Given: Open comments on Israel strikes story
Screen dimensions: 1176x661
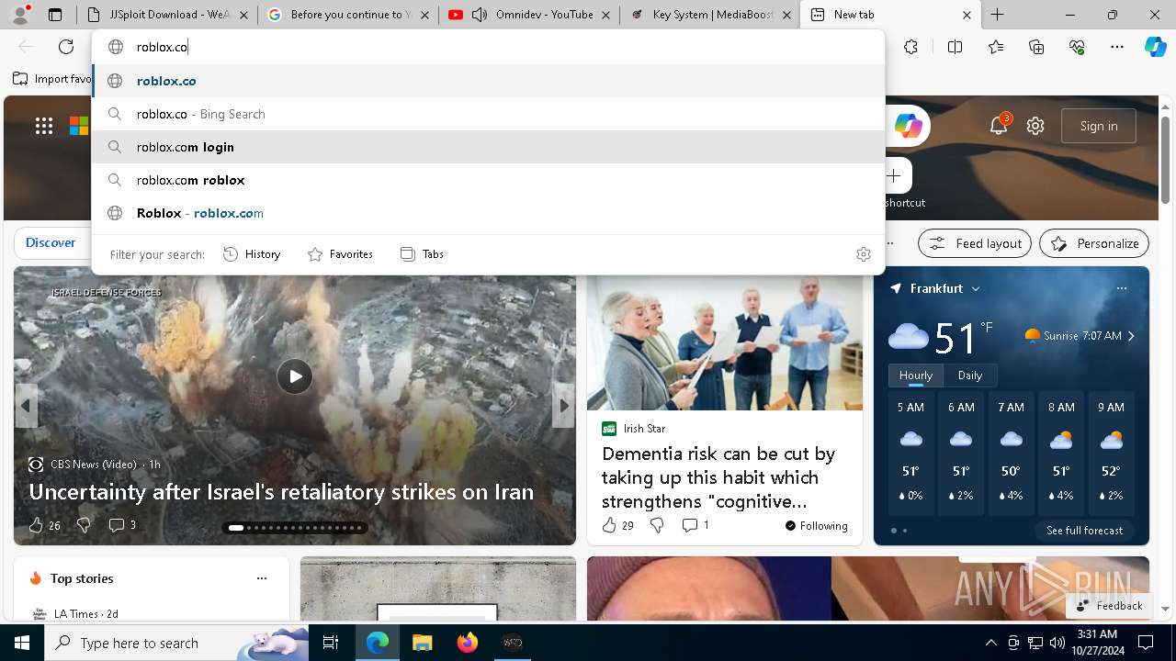Looking at the screenshot, I should [x=122, y=525].
